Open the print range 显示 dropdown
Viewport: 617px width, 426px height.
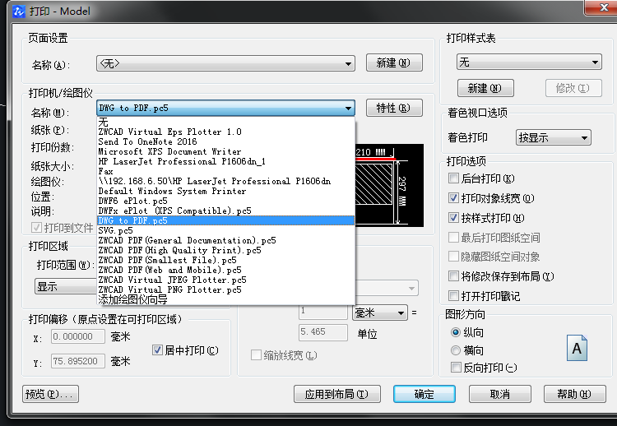tap(66, 286)
